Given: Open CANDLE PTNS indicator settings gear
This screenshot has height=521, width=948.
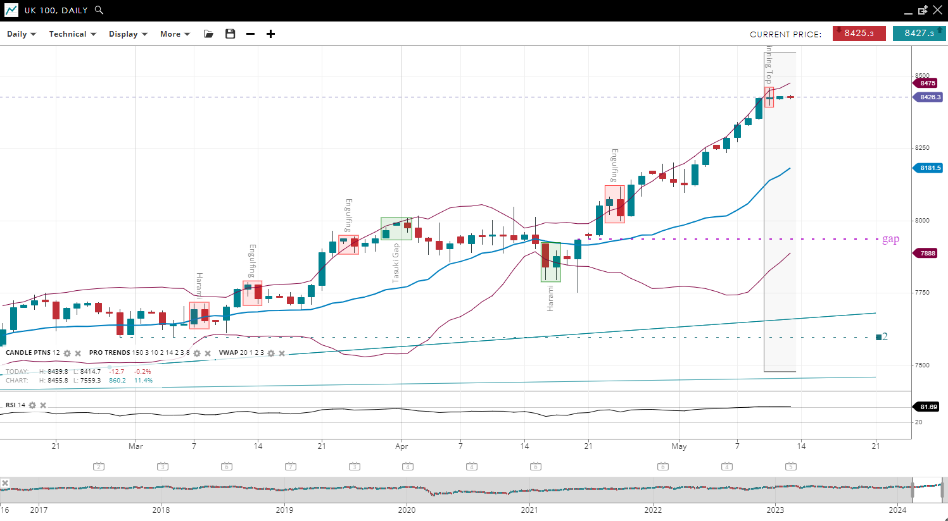Looking at the screenshot, I should [x=67, y=353].
